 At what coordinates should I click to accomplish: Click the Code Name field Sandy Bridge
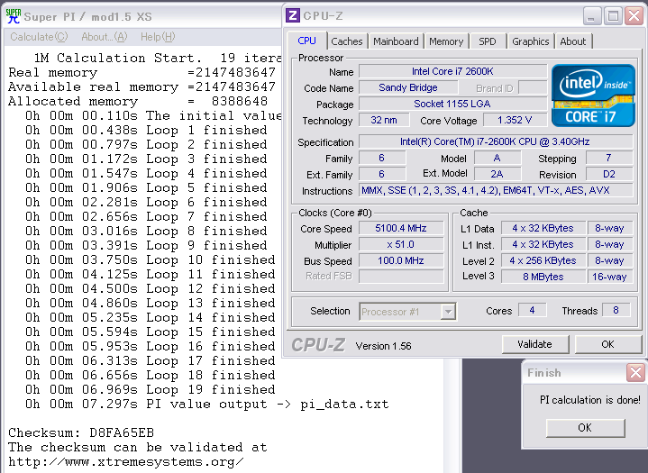[408, 87]
